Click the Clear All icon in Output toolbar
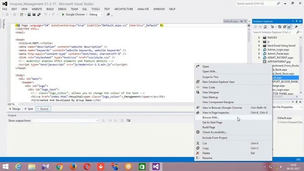Image resolution: width=304 pixels, height=171 pixels. 122,121
